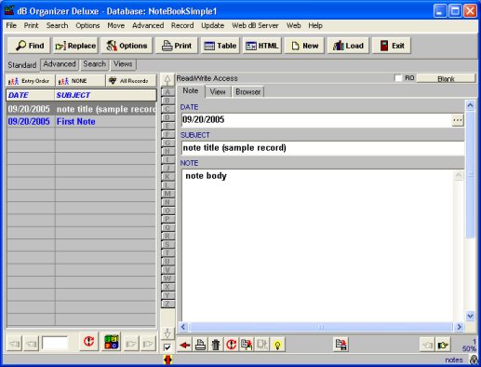Click into the SUBJECT input field
Image resolution: width=481 pixels, height=367 pixels.
[323, 148]
